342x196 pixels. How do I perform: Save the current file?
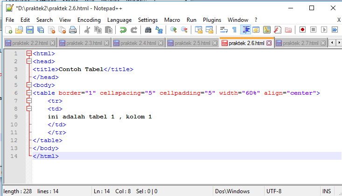tap(30, 30)
